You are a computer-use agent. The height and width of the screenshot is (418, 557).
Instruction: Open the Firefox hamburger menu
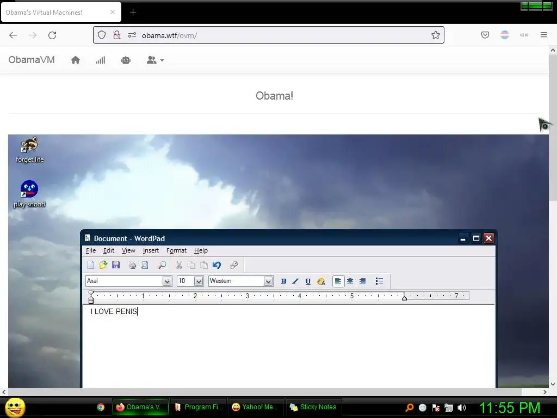(x=544, y=35)
